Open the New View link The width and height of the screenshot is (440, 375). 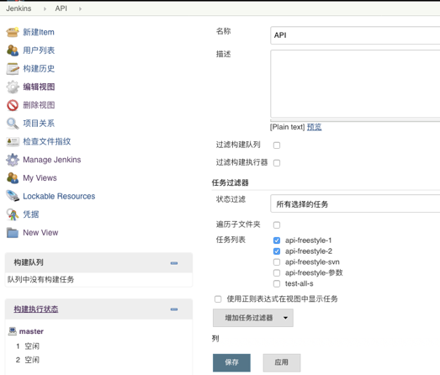tap(40, 233)
